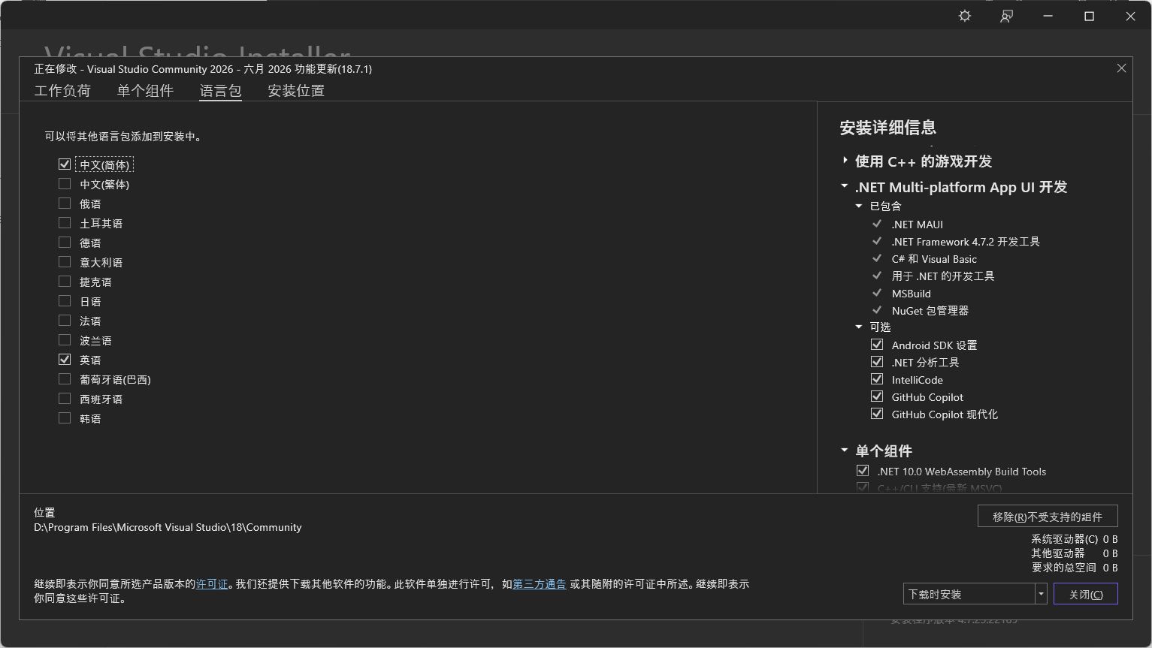Select the 日语 language pack
The image size is (1152, 648).
click(65, 301)
